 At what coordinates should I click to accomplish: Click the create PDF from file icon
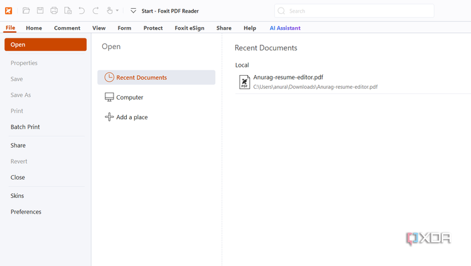click(x=68, y=11)
